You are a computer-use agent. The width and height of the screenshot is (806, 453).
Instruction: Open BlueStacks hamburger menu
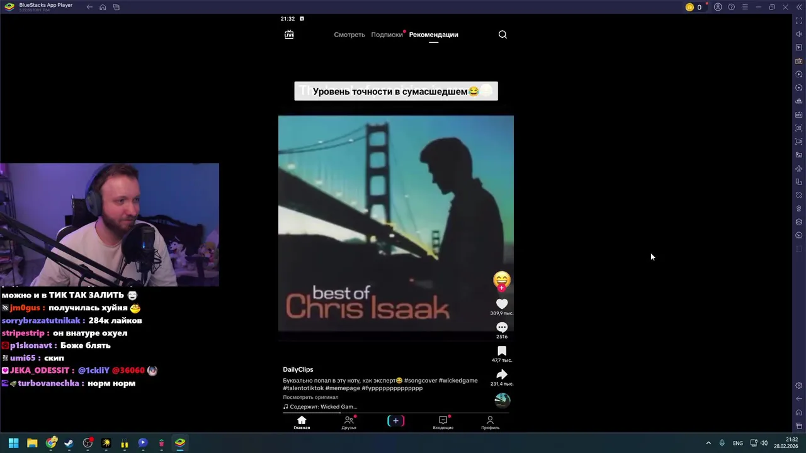(745, 7)
